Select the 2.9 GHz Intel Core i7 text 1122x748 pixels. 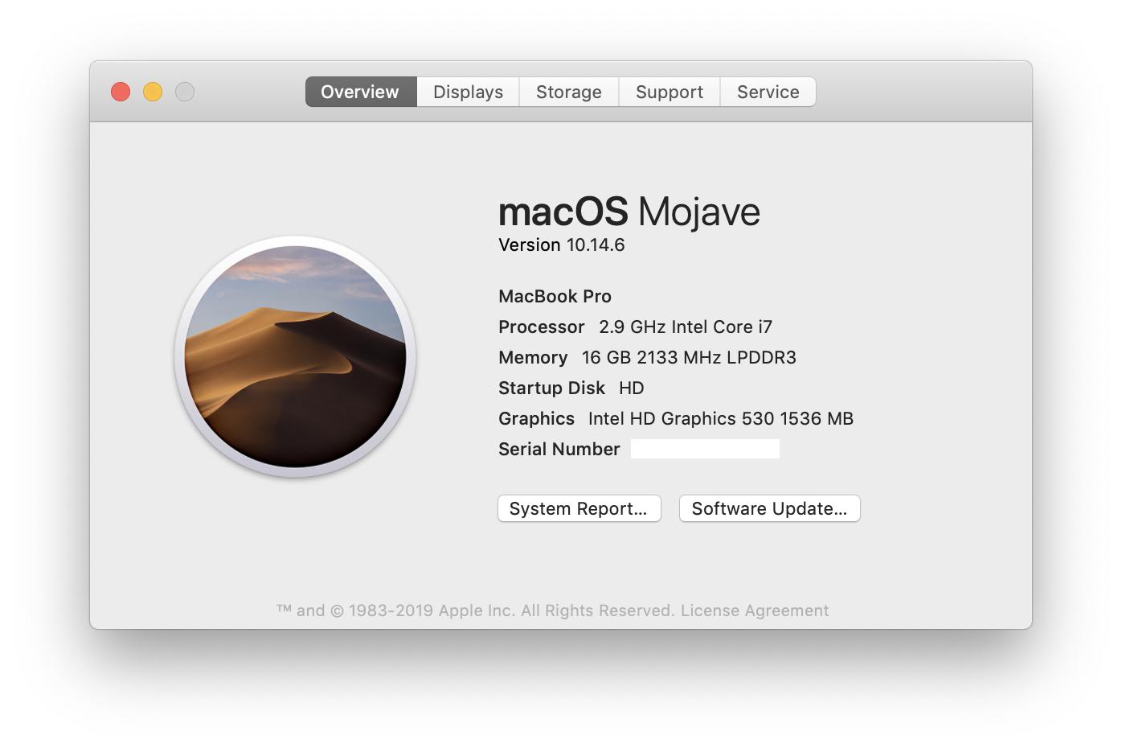[x=686, y=327]
